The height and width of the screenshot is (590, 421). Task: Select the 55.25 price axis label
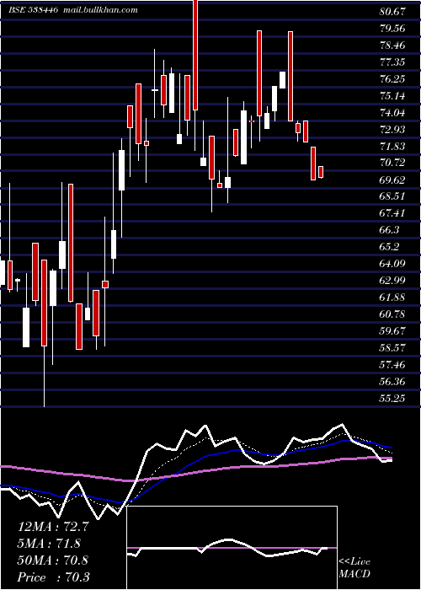[x=392, y=398]
